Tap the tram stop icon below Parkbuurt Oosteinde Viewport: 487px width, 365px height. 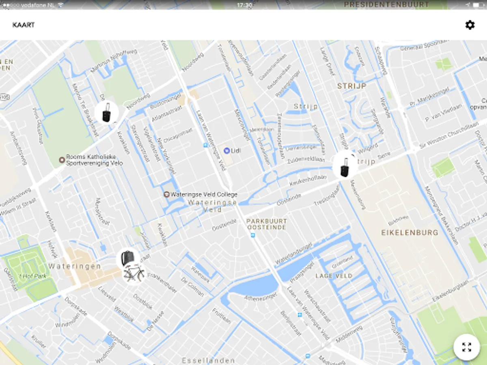coord(253,235)
